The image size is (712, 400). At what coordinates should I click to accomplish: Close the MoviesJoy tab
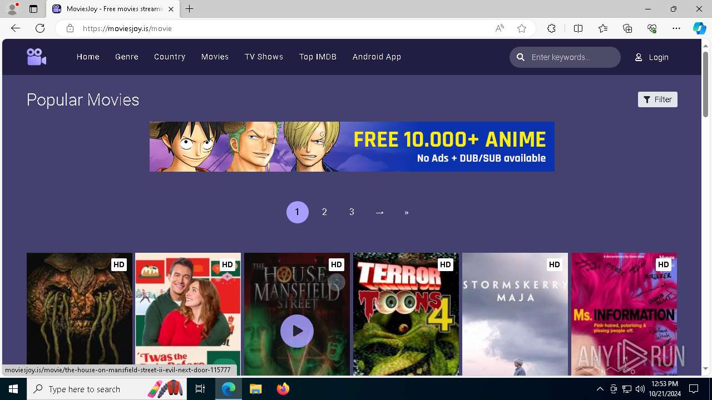coord(171,9)
